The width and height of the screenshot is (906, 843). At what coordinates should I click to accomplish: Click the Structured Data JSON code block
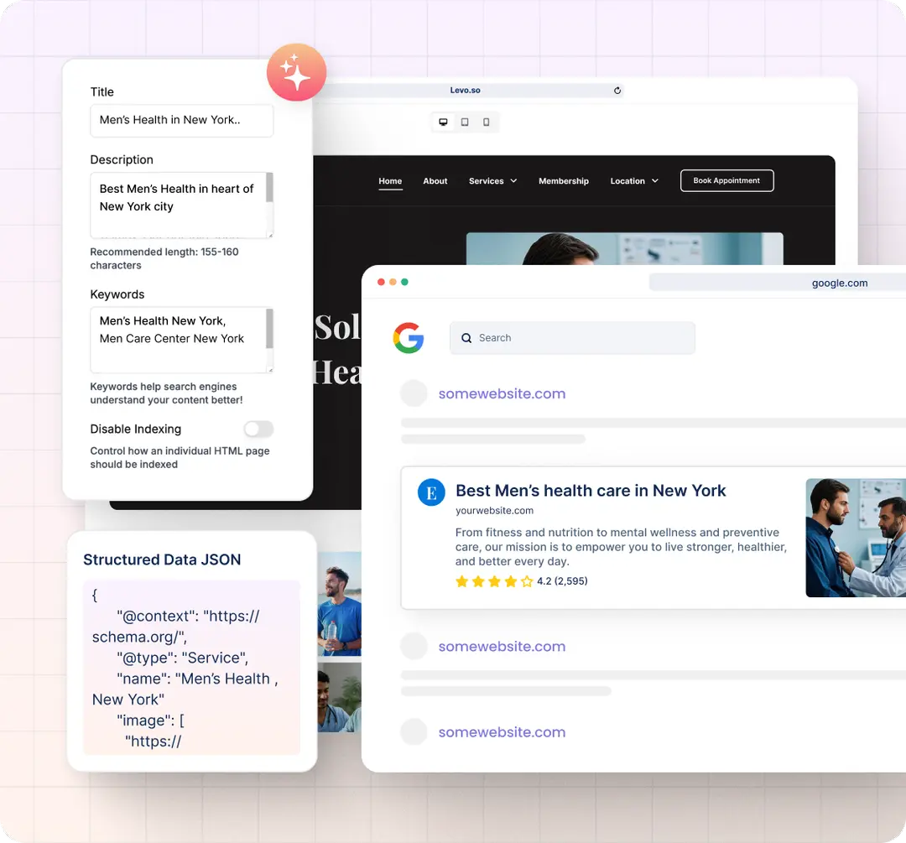[192, 668]
